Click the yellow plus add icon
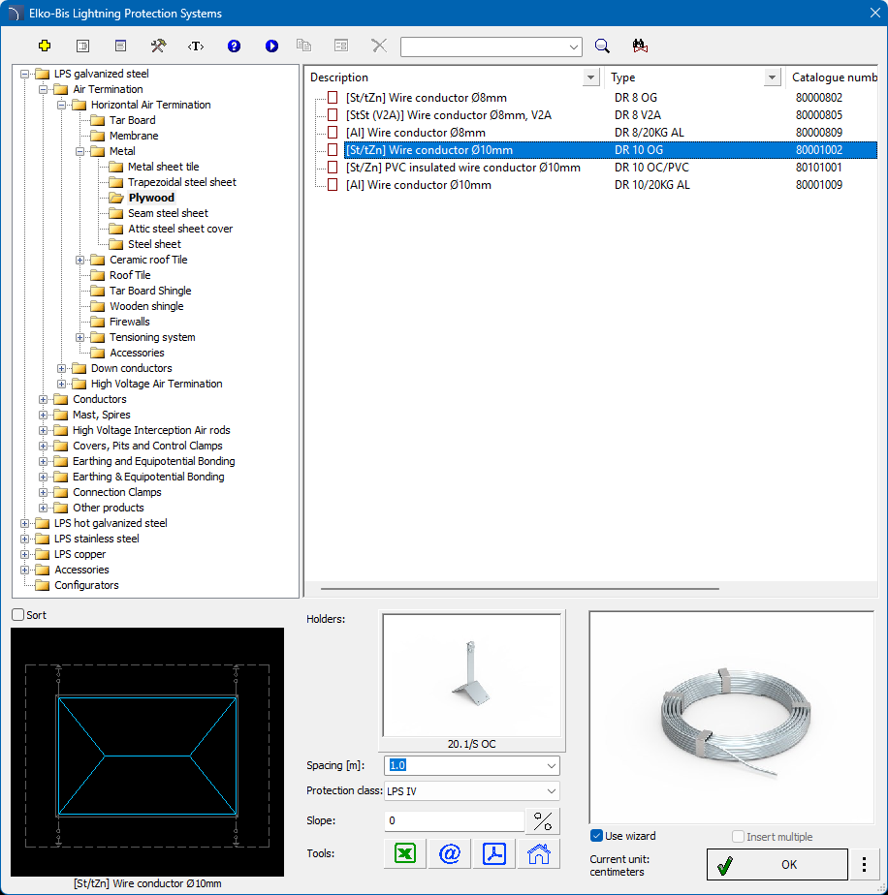888x895 pixels. pos(44,46)
